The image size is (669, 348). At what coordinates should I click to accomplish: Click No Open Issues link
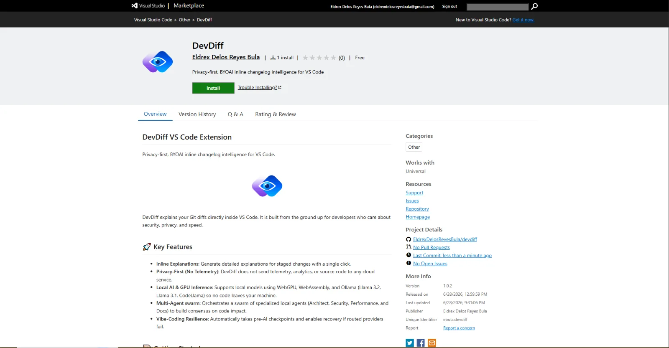(430, 264)
